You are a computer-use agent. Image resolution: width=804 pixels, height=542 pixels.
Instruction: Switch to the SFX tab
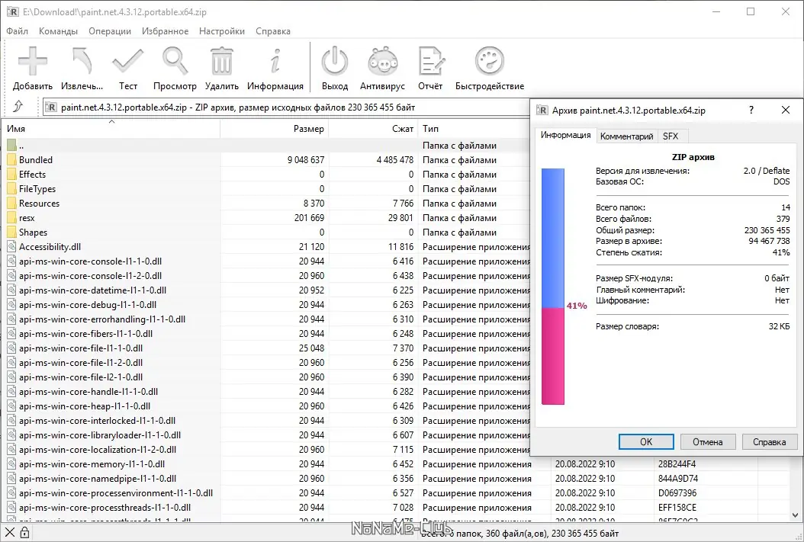[671, 136]
